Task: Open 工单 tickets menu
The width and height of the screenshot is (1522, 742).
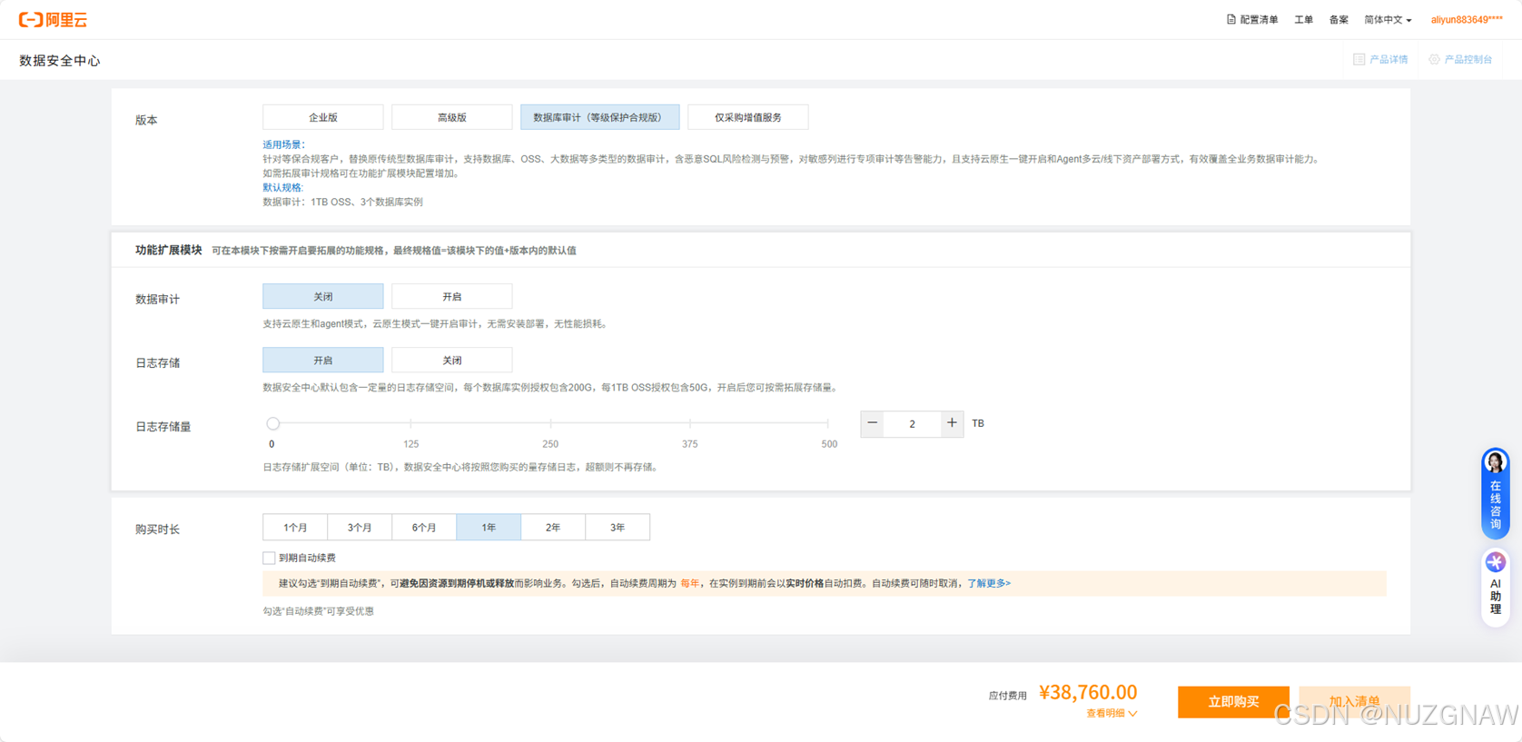Action: click(x=1304, y=19)
